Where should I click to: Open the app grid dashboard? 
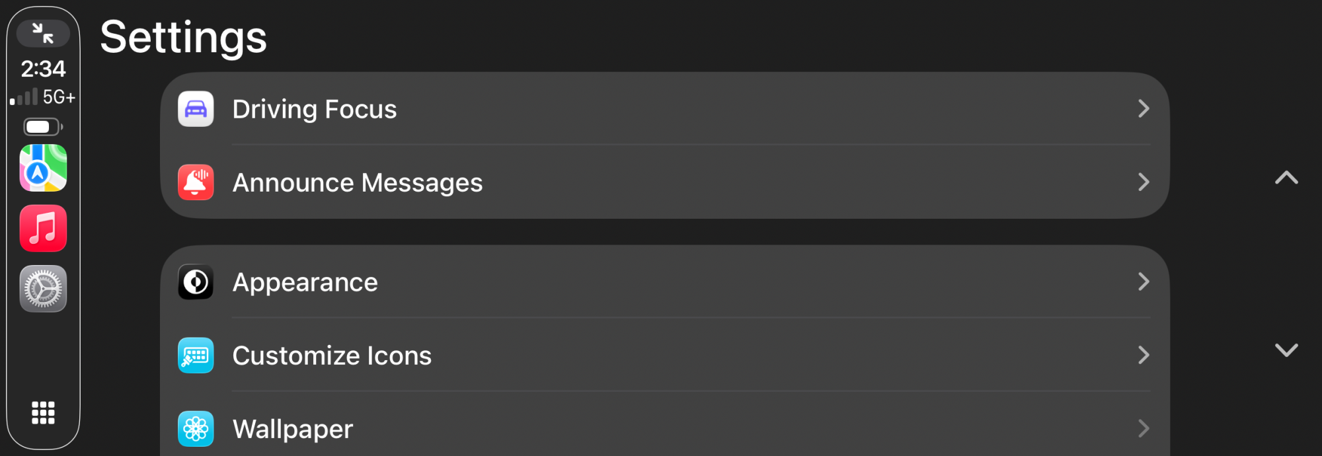coord(43,412)
